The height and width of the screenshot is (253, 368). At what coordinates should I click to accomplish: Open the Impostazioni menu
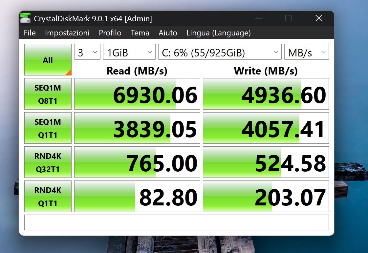[x=67, y=33]
